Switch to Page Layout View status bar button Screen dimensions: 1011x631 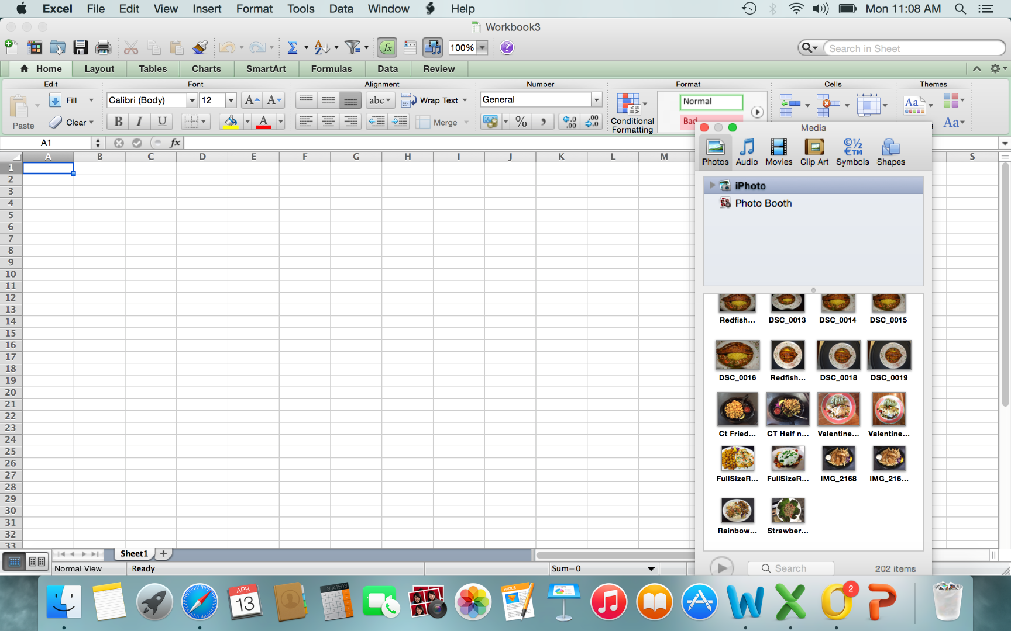37,562
